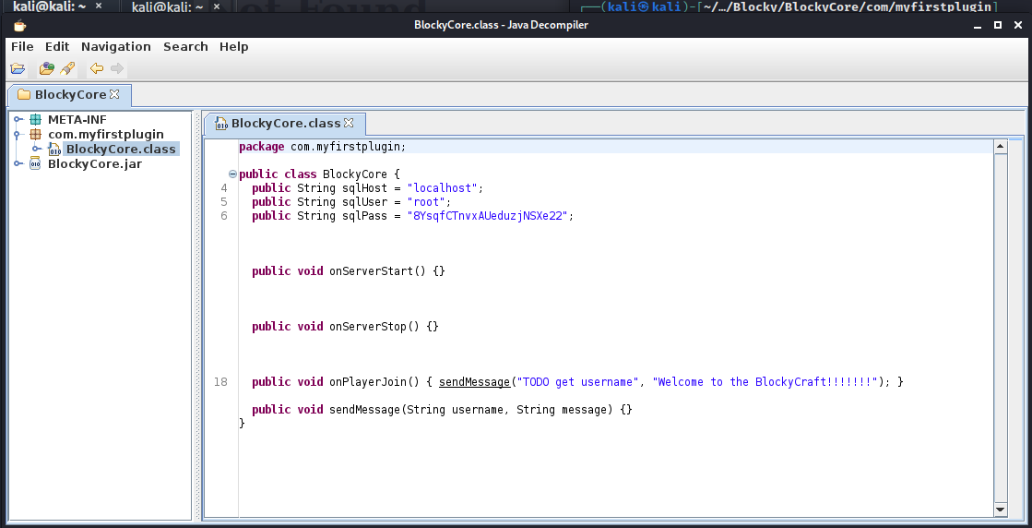Open the Search menu
This screenshot has width=1032, height=528.
click(185, 46)
